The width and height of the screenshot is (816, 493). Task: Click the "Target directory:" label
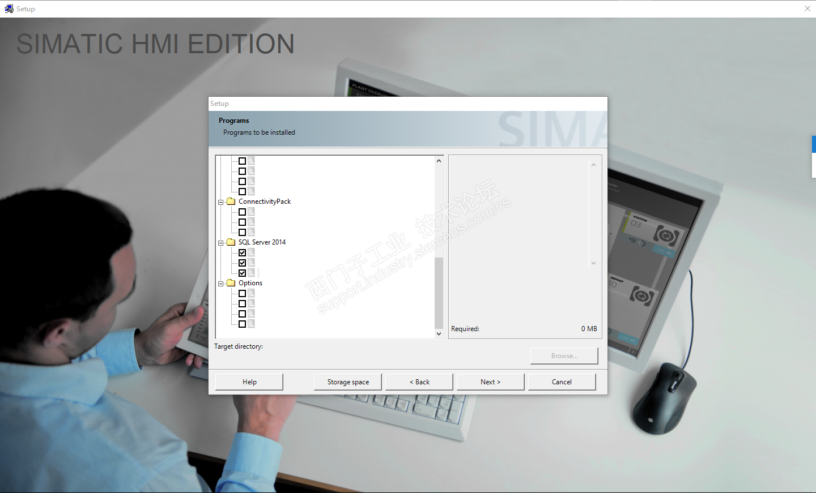click(239, 346)
